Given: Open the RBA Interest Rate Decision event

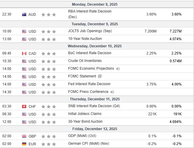Looking at the screenshot, I should (90, 12).
